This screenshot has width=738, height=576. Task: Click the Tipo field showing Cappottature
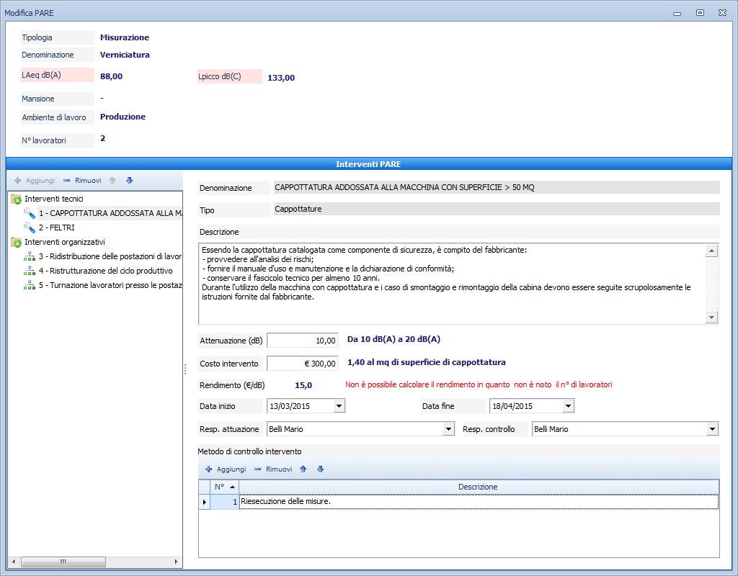pos(497,210)
